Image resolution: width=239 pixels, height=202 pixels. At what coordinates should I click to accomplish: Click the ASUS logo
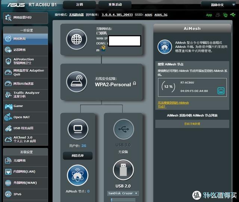(x=16, y=5)
